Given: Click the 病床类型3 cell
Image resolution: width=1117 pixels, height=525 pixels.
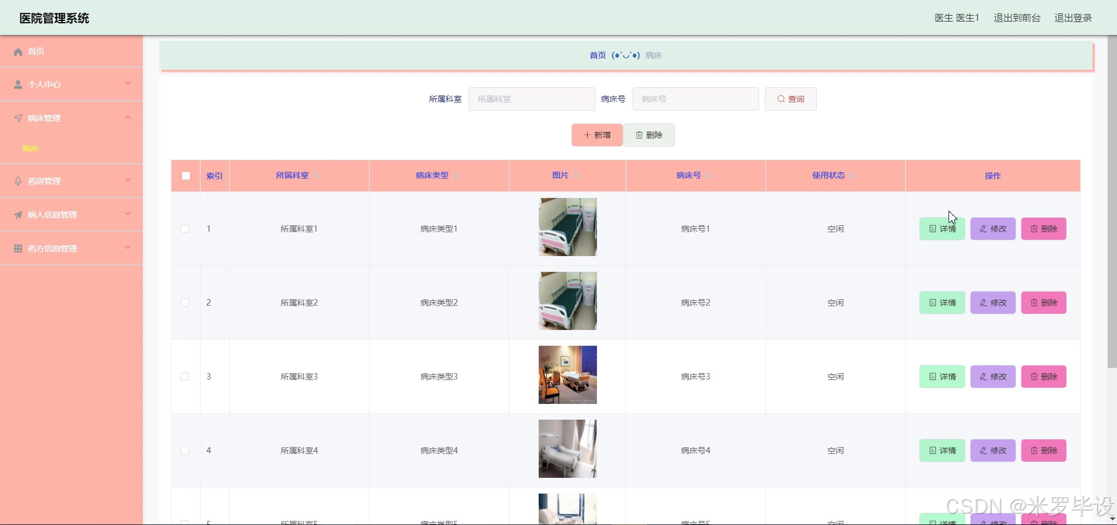Looking at the screenshot, I should point(439,377).
